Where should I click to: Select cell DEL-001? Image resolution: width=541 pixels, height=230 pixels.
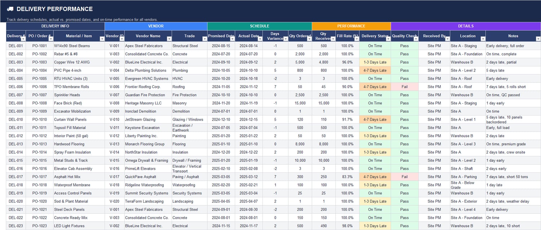16,46
